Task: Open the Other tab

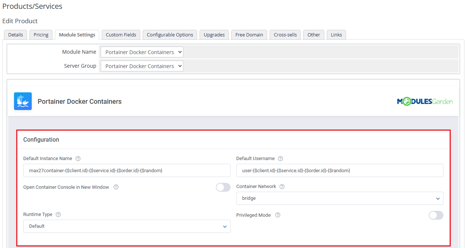Action: (x=314, y=35)
